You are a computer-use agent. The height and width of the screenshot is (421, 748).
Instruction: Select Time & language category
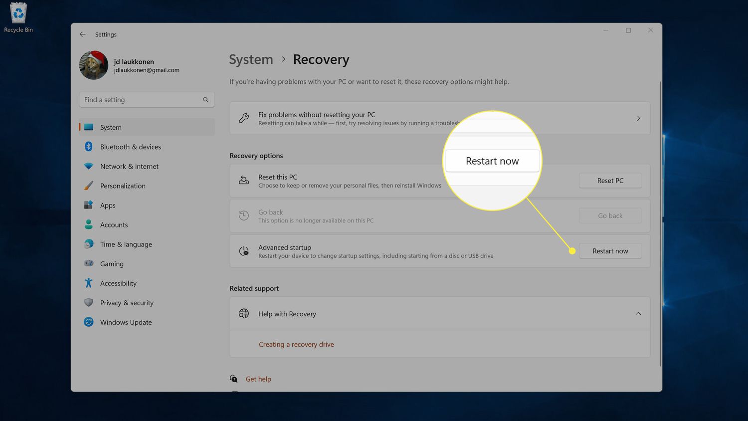tap(126, 244)
